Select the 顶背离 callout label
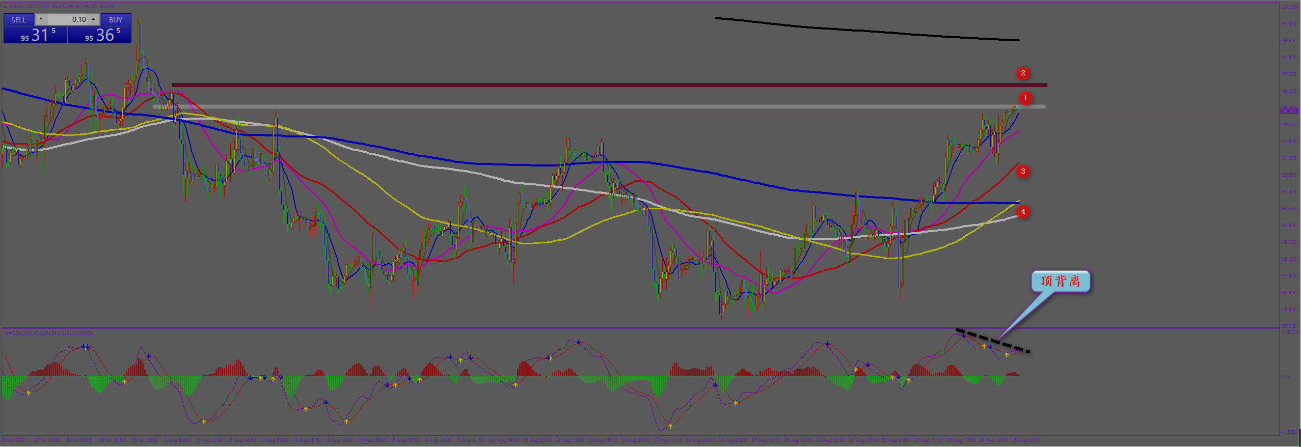The image size is (1301, 447). (x=1060, y=282)
